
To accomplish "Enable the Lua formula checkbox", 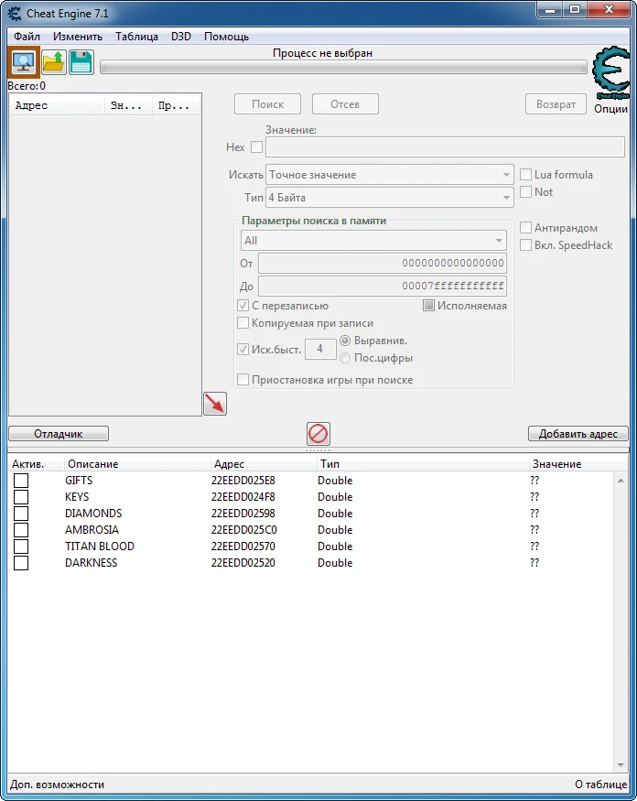I will click(x=525, y=175).
